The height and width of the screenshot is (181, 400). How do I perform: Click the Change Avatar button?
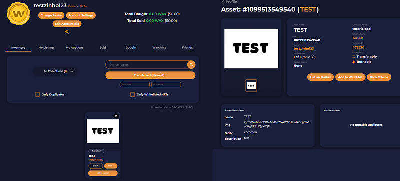coord(51,15)
